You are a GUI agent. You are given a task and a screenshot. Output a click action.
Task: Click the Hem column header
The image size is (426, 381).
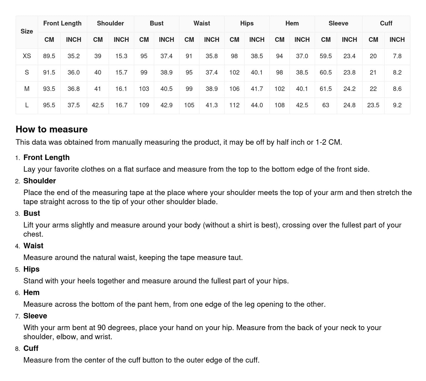point(292,23)
